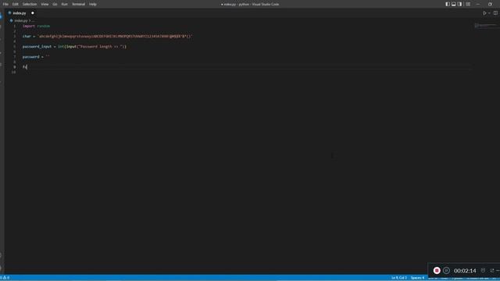Click the password_input assignment line
Screen dimensions: 500x281
coord(74,47)
